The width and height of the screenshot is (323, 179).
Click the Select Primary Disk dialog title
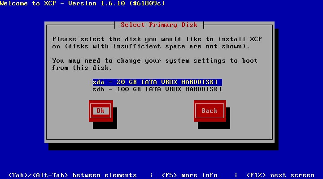tap(159, 25)
